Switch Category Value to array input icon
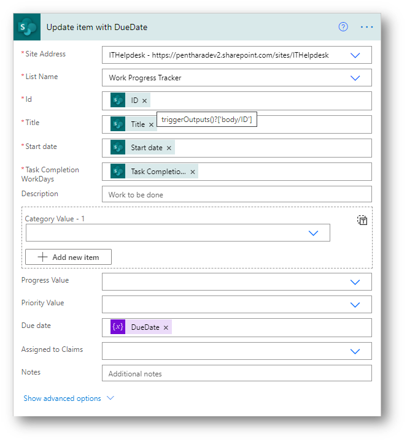Viewport: 407px width, 442px height. 362,220
